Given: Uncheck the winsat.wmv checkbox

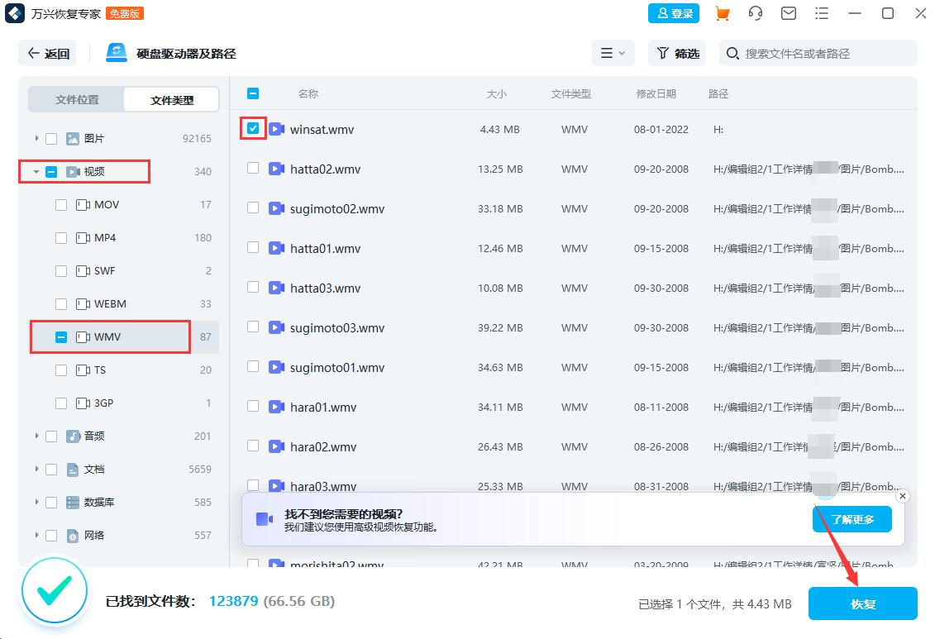Looking at the screenshot, I should [252, 129].
